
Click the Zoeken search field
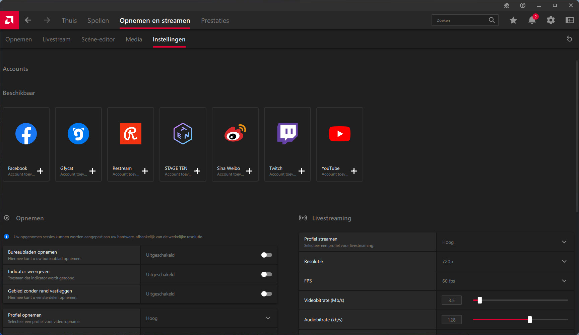465,20
